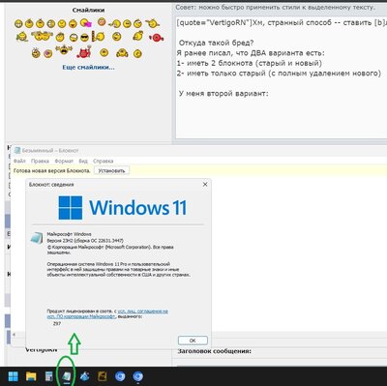
Task: Open the Справка menu in Notepad
Action: (x=103, y=161)
